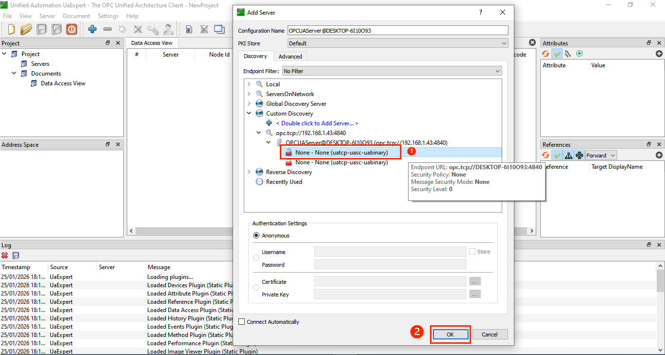Click the red power button toolbar icon
Viewport: 665px width, 355px height.
[x=72, y=29]
